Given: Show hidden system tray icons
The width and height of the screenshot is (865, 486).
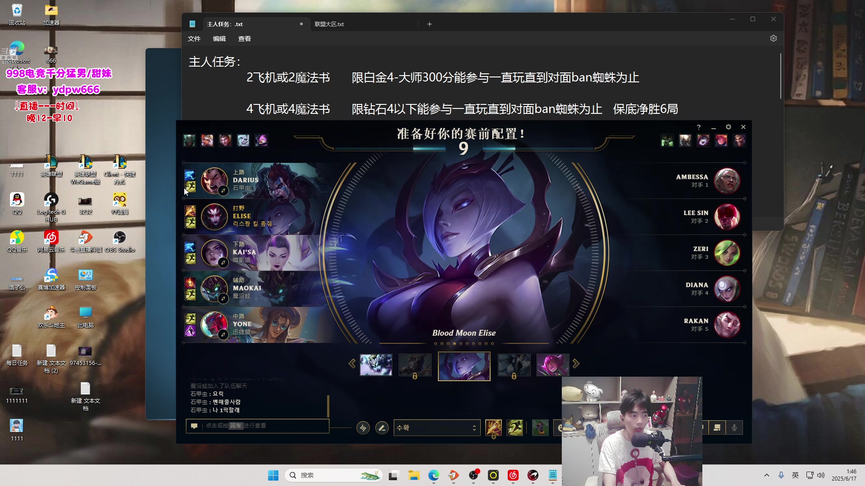Looking at the screenshot, I should coord(767,475).
